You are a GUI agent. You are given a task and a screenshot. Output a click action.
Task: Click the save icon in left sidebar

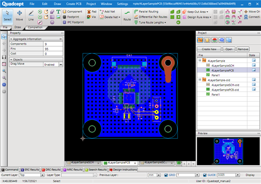4,57
